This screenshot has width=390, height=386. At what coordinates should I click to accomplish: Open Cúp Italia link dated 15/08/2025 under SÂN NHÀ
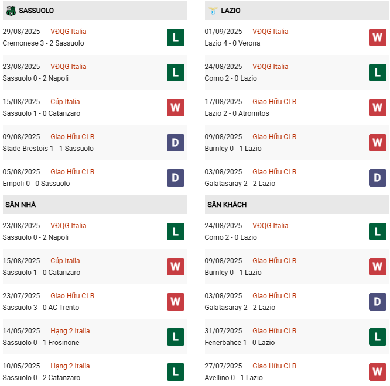[x=65, y=261]
